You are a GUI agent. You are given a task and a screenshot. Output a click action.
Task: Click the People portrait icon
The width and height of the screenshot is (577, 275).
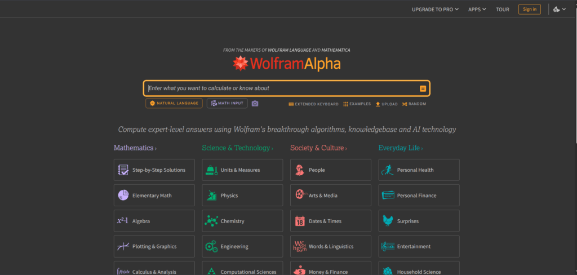pyautogui.click(x=300, y=170)
